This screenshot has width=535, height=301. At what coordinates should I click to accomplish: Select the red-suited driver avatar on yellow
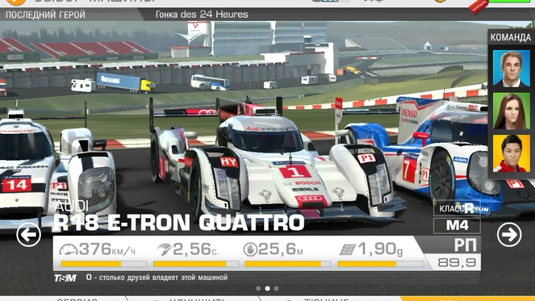click(x=512, y=153)
